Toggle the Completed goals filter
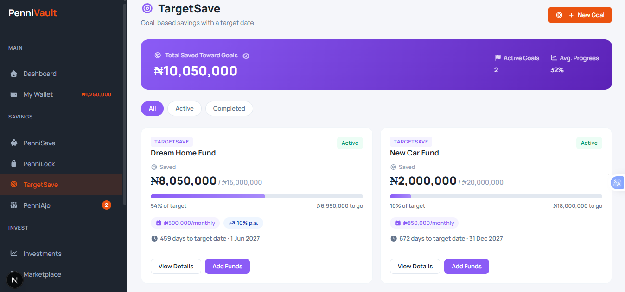 [x=229, y=108]
